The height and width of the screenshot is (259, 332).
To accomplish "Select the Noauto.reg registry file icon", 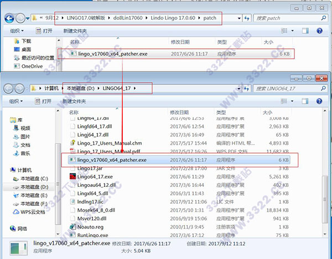I will pos(73,227).
